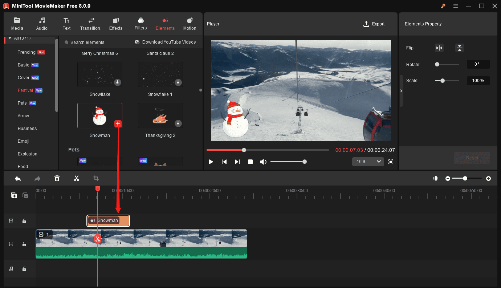Open the Media tab
501x288 pixels.
pyautogui.click(x=17, y=24)
